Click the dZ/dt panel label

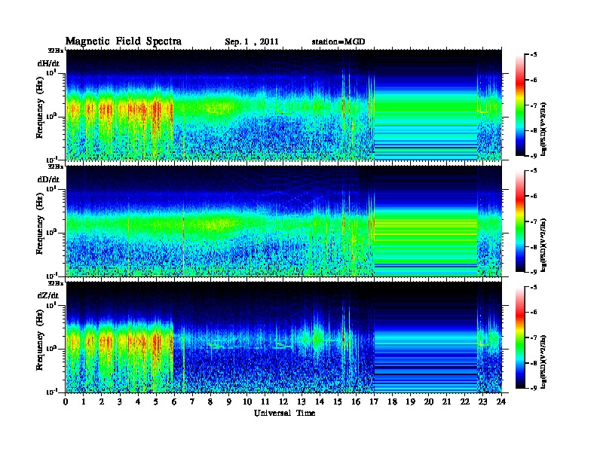(48, 295)
